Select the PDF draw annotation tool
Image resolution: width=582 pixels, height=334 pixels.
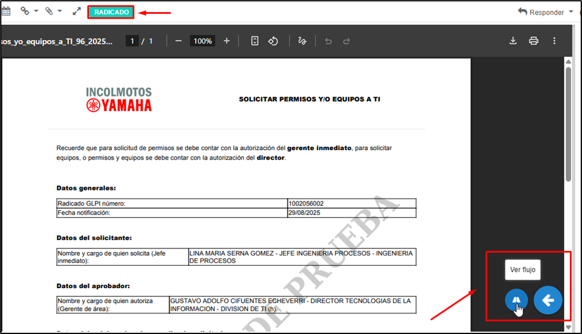click(302, 41)
